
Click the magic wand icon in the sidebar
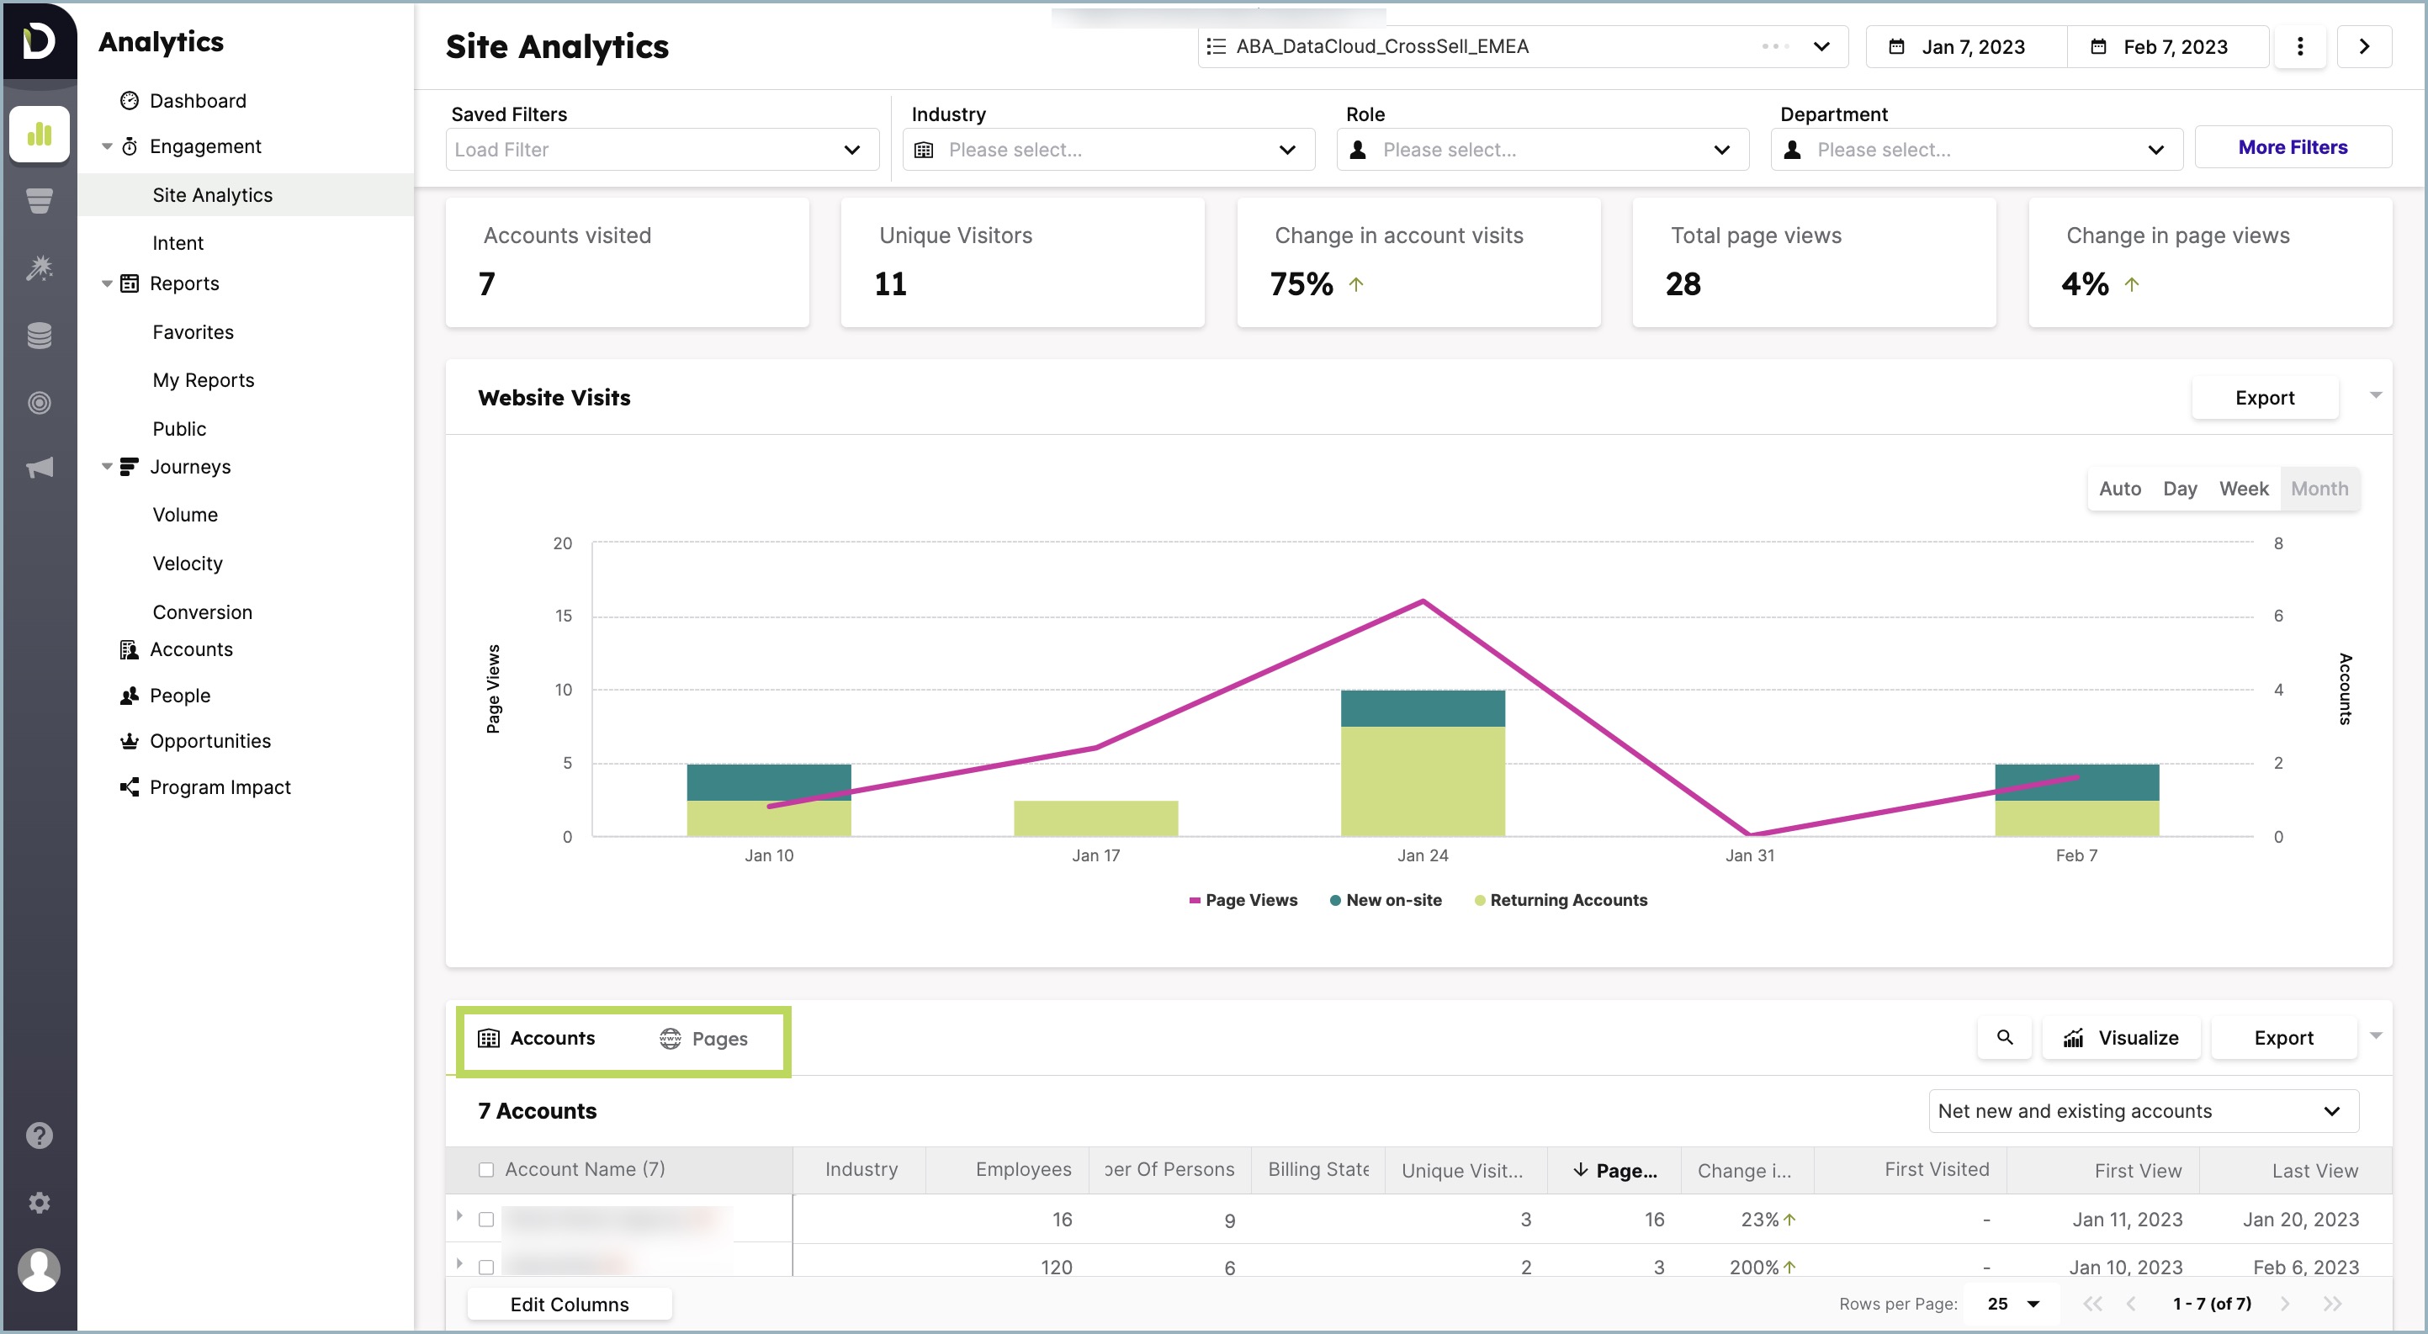[40, 267]
